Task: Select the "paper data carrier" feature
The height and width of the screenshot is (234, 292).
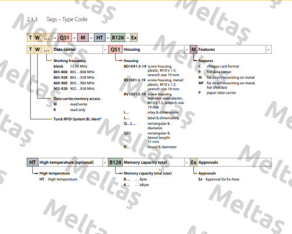Action: pyautogui.click(x=221, y=93)
